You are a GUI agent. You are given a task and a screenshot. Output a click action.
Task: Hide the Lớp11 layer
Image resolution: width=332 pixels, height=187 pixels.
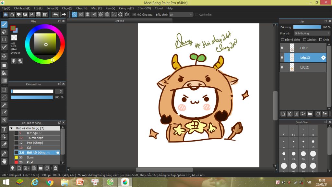(x=282, y=48)
